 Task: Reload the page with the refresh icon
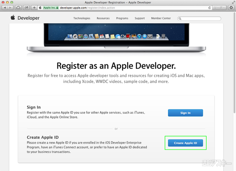point(209,8)
